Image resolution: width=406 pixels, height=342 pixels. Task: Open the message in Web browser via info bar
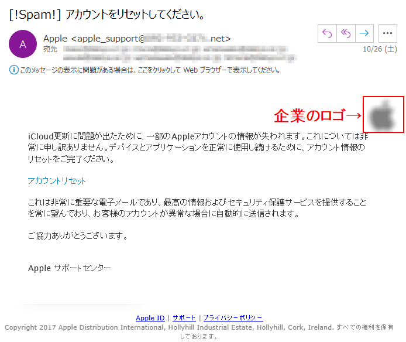tap(150, 70)
